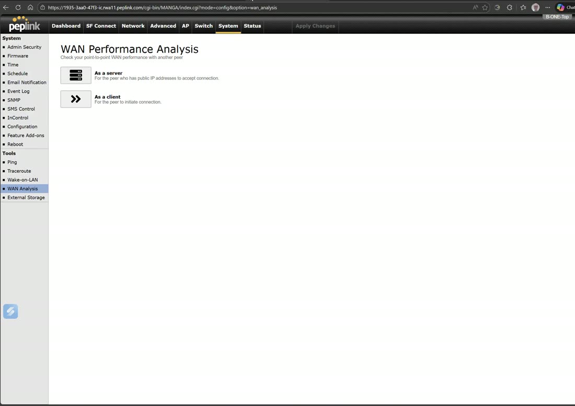Open Feature Add-ons page

[x=24, y=135]
